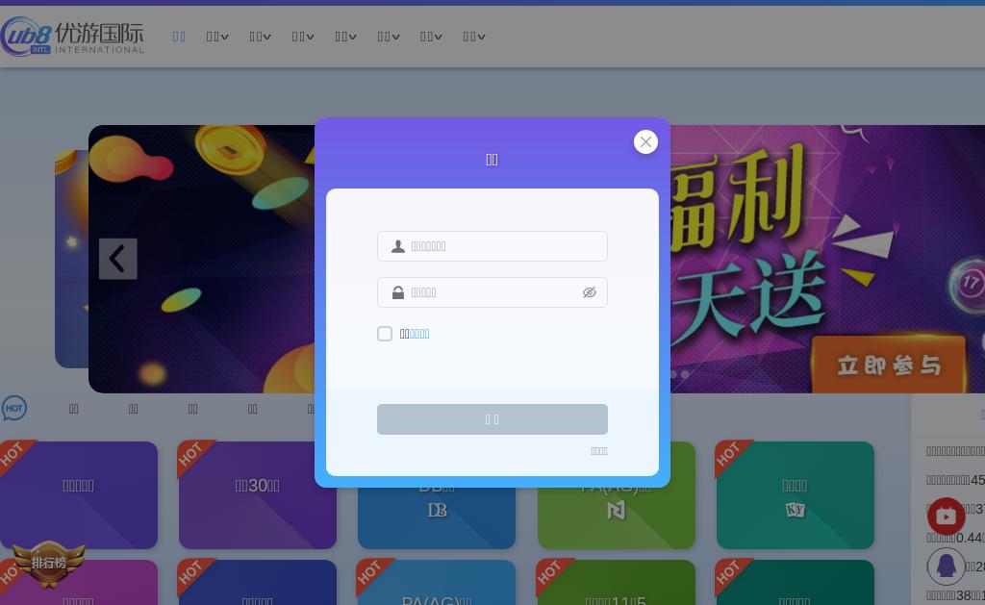Viewport: 985px width, 605px height.
Task: Click the password field with lock icon
Action: [x=492, y=292]
